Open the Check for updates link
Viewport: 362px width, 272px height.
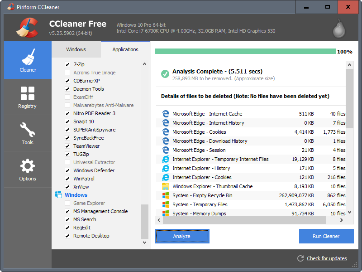(327, 258)
